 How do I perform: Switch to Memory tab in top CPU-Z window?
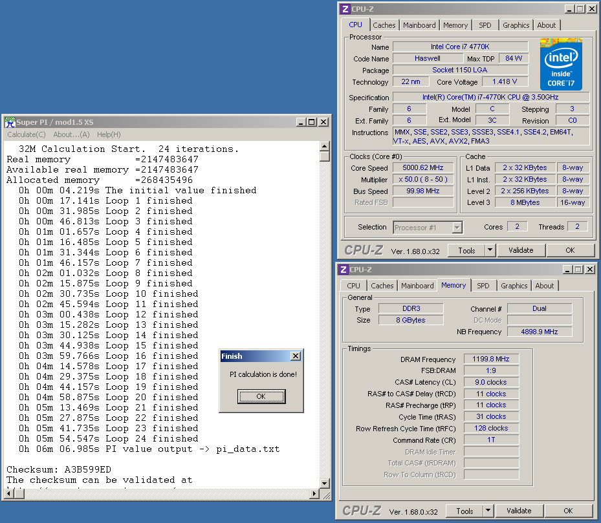click(x=455, y=25)
